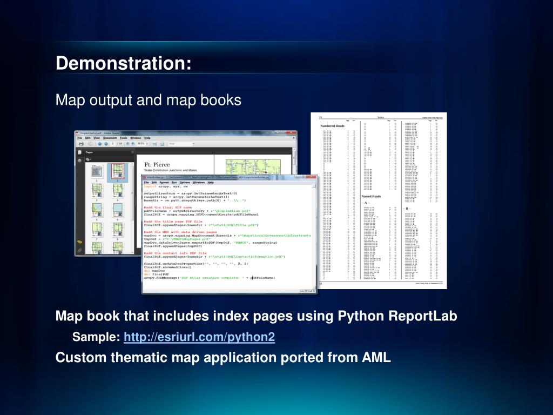Collapse the Pages panel with its close arrow
The width and height of the screenshot is (553, 415).
pyautogui.click(x=132, y=152)
